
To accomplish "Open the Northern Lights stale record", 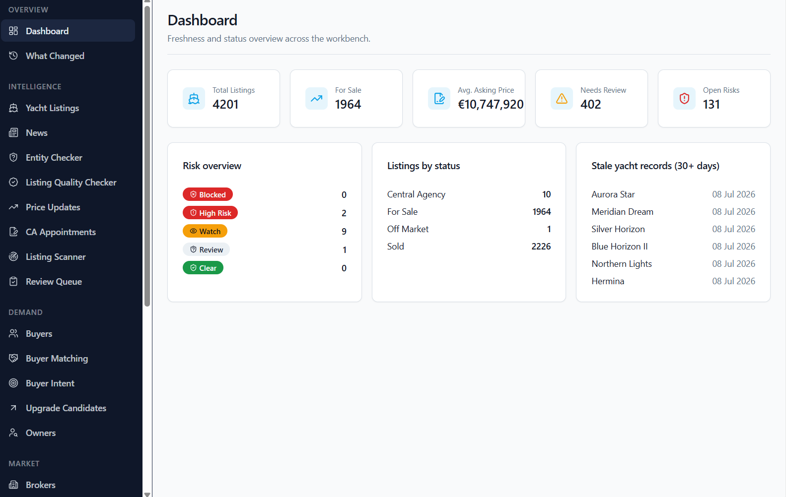I will (x=673, y=264).
